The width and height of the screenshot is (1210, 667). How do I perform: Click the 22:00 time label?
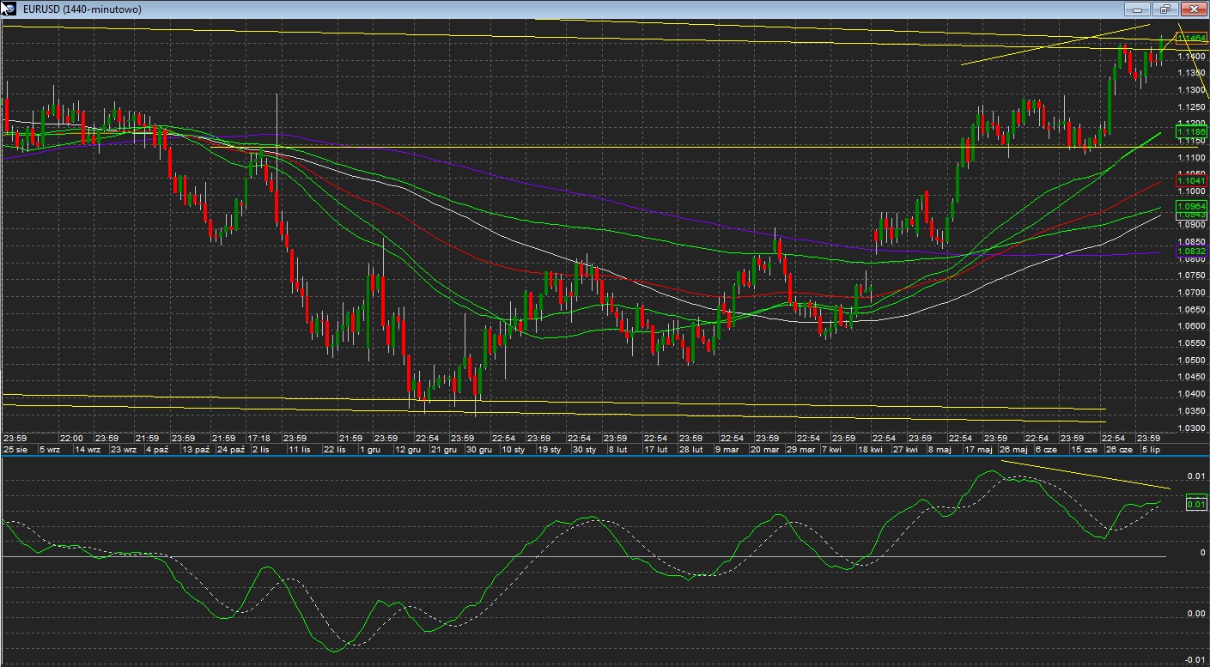point(71,438)
